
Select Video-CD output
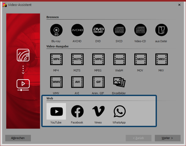point(140,31)
